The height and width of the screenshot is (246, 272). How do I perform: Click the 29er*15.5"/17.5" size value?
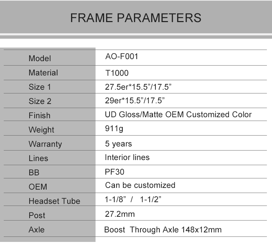coord(135,101)
